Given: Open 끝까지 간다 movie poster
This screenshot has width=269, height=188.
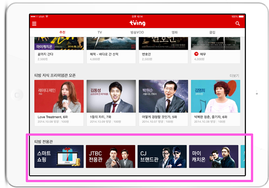Looking at the screenshot, I should pos(59,43).
